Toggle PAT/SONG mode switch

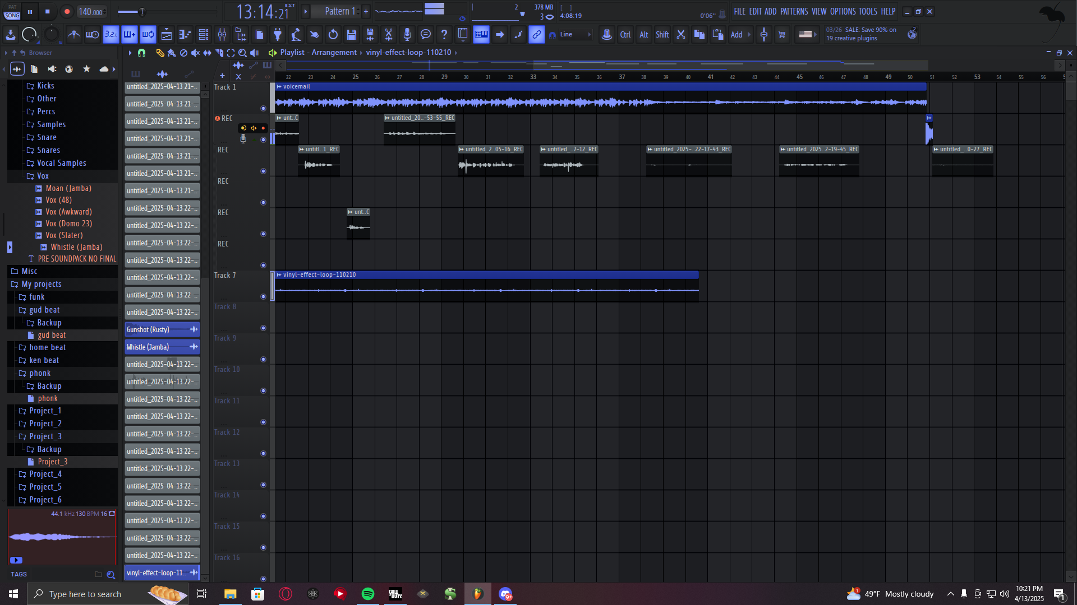[12, 11]
